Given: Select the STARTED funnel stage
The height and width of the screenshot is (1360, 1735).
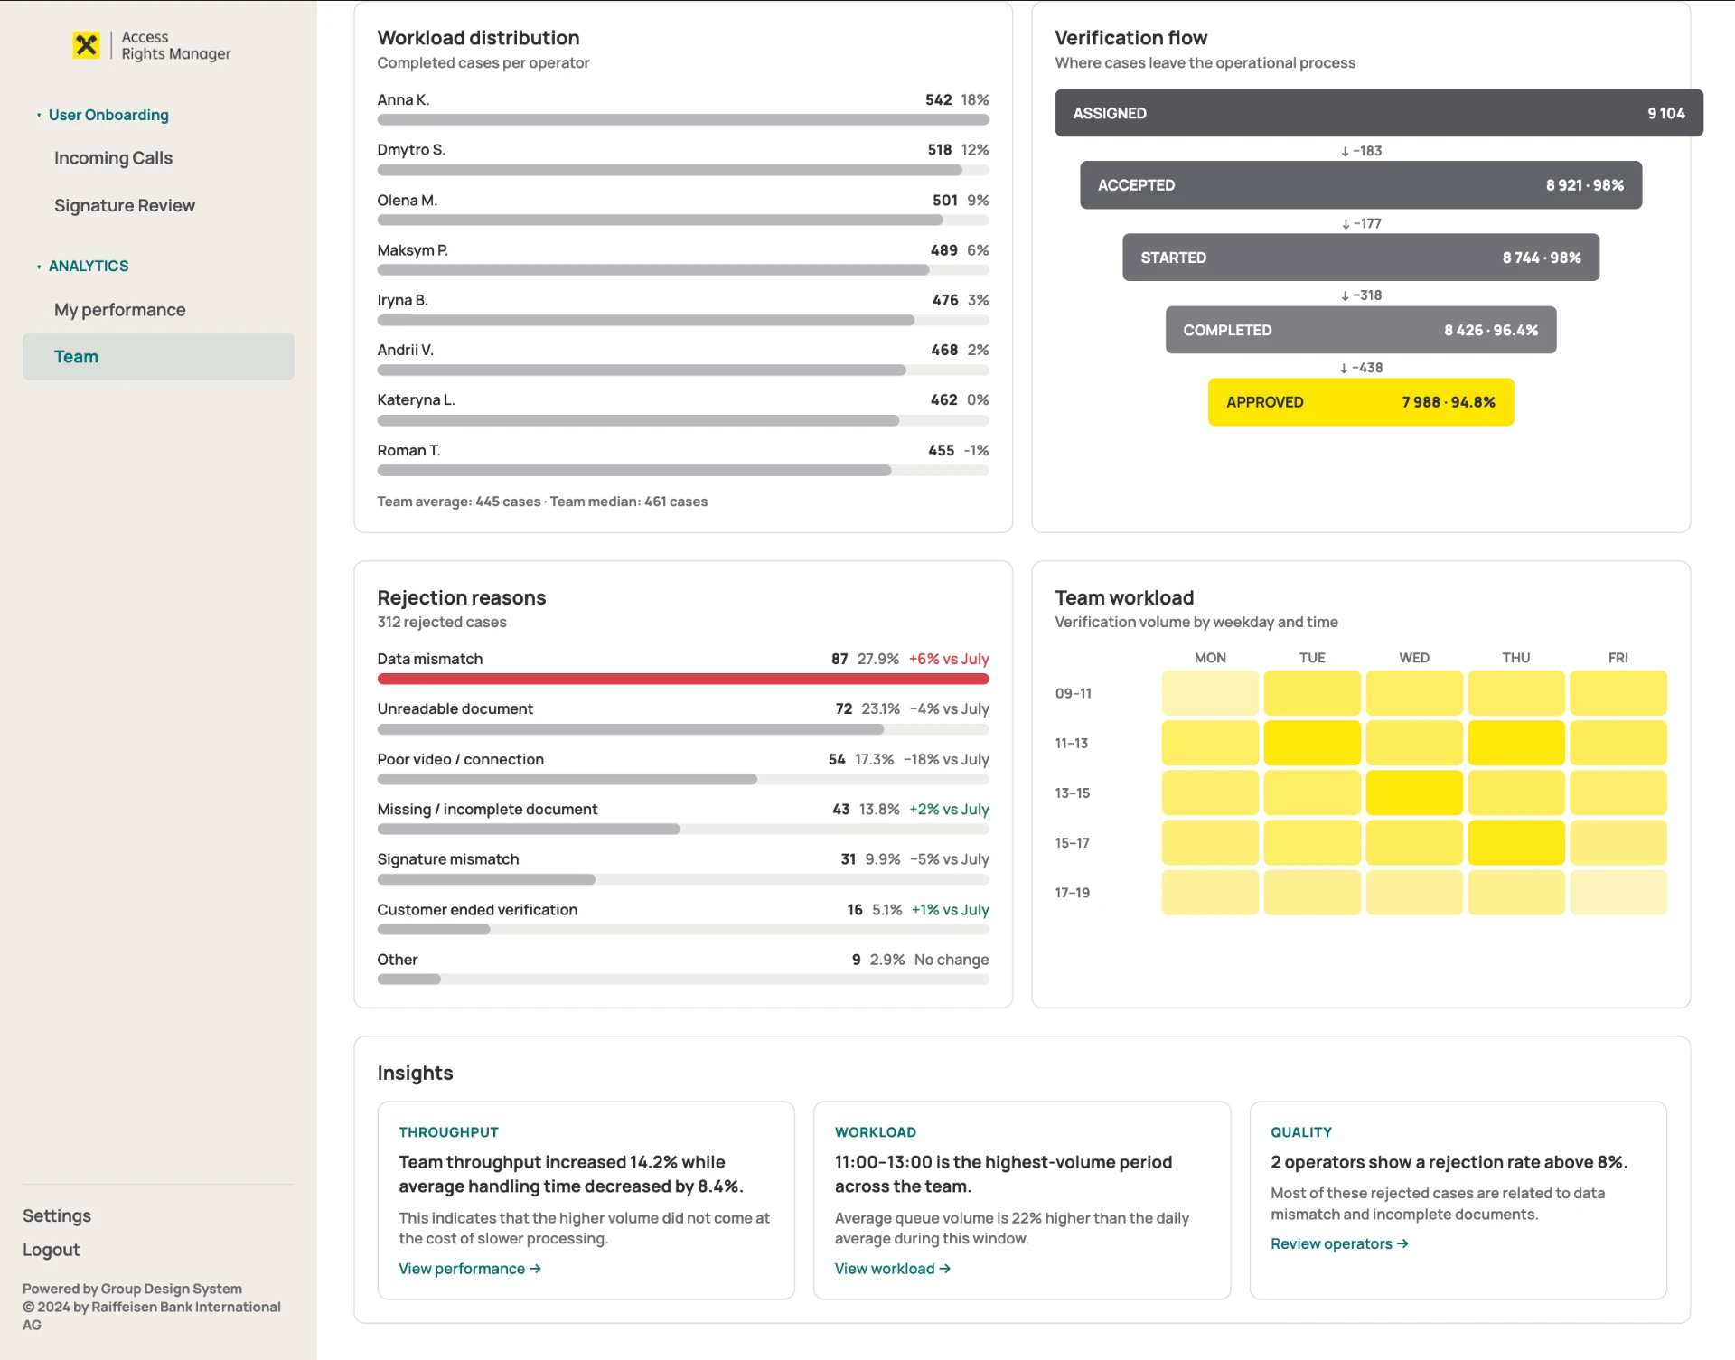Looking at the screenshot, I should point(1361,258).
